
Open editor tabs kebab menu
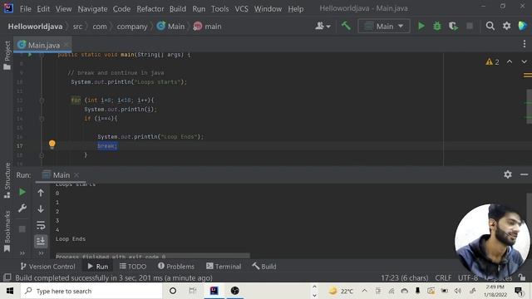tap(525, 44)
